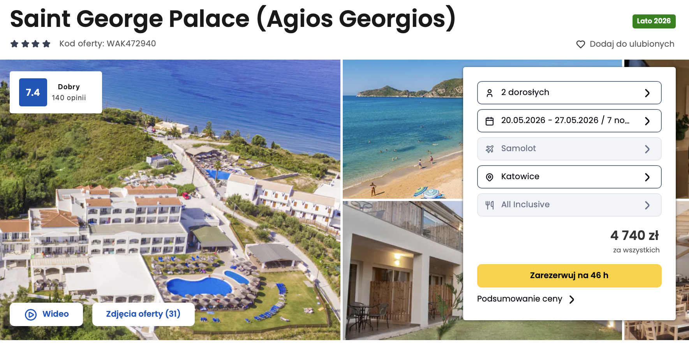Click the hotel star rating icons

point(30,44)
